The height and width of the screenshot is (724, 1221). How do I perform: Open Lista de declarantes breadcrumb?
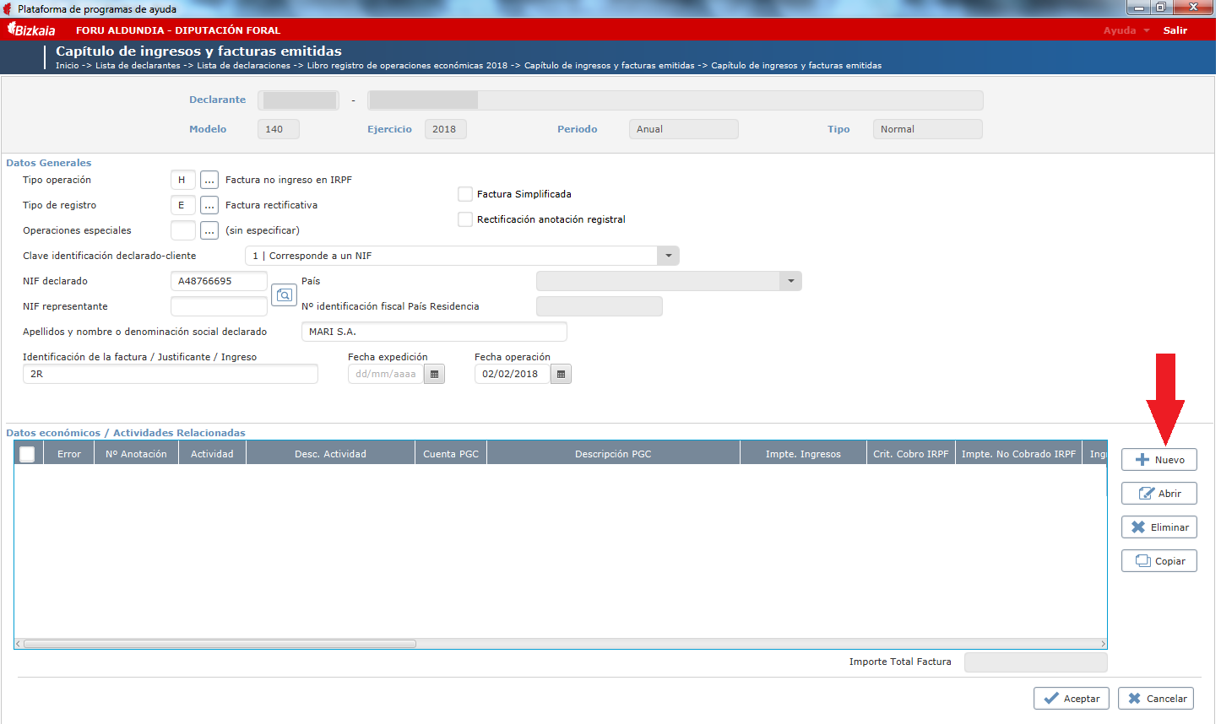(138, 65)
